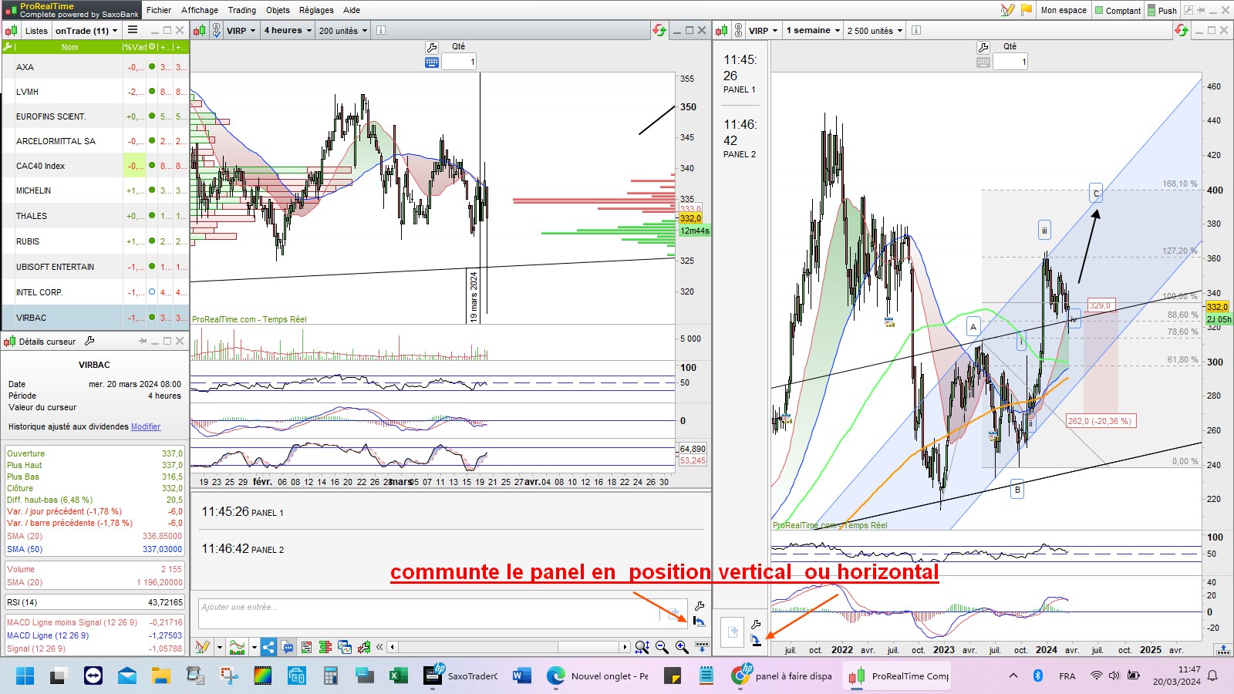Open the onTrade (11) list dropdown
The width and height of the screenshot is (1234, 694).
click(x=86, y=31)
